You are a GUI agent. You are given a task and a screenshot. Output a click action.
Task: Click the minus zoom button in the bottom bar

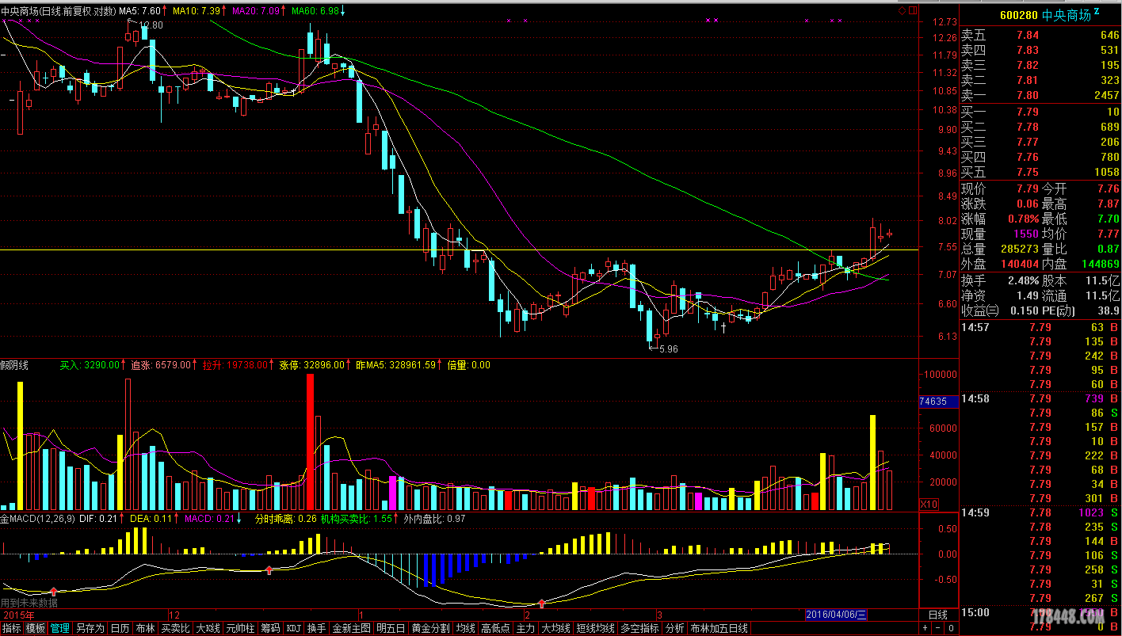(937, 628)
